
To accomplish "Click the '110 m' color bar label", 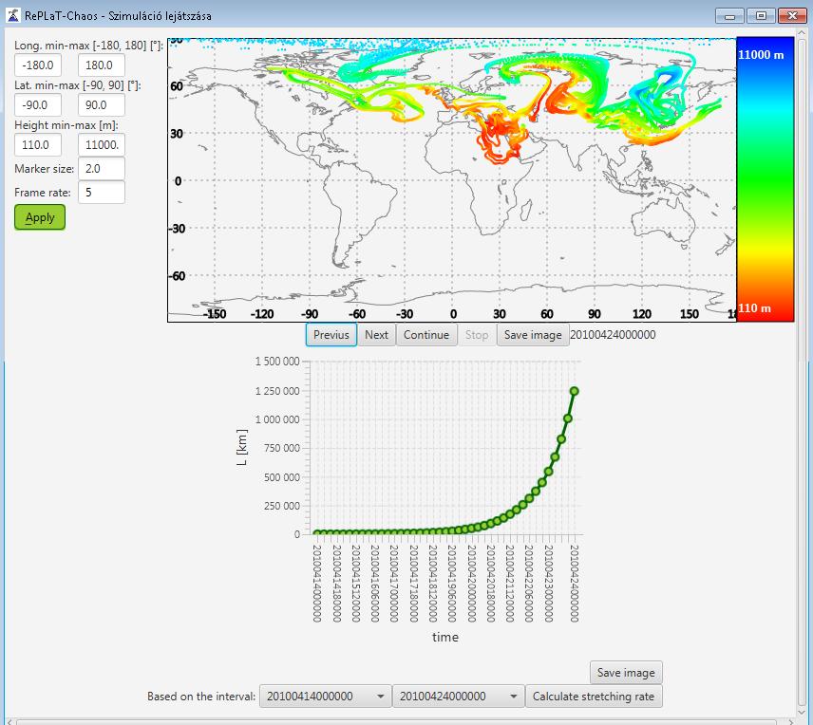I will coord(754,308).
